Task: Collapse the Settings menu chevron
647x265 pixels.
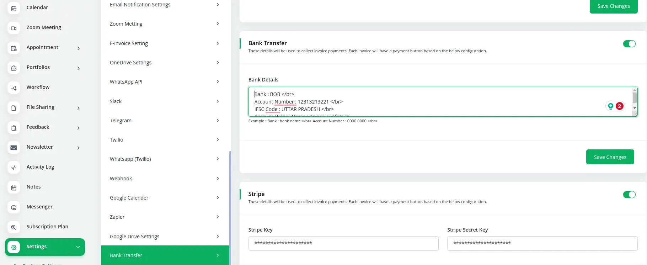Action: coord(78,247)
